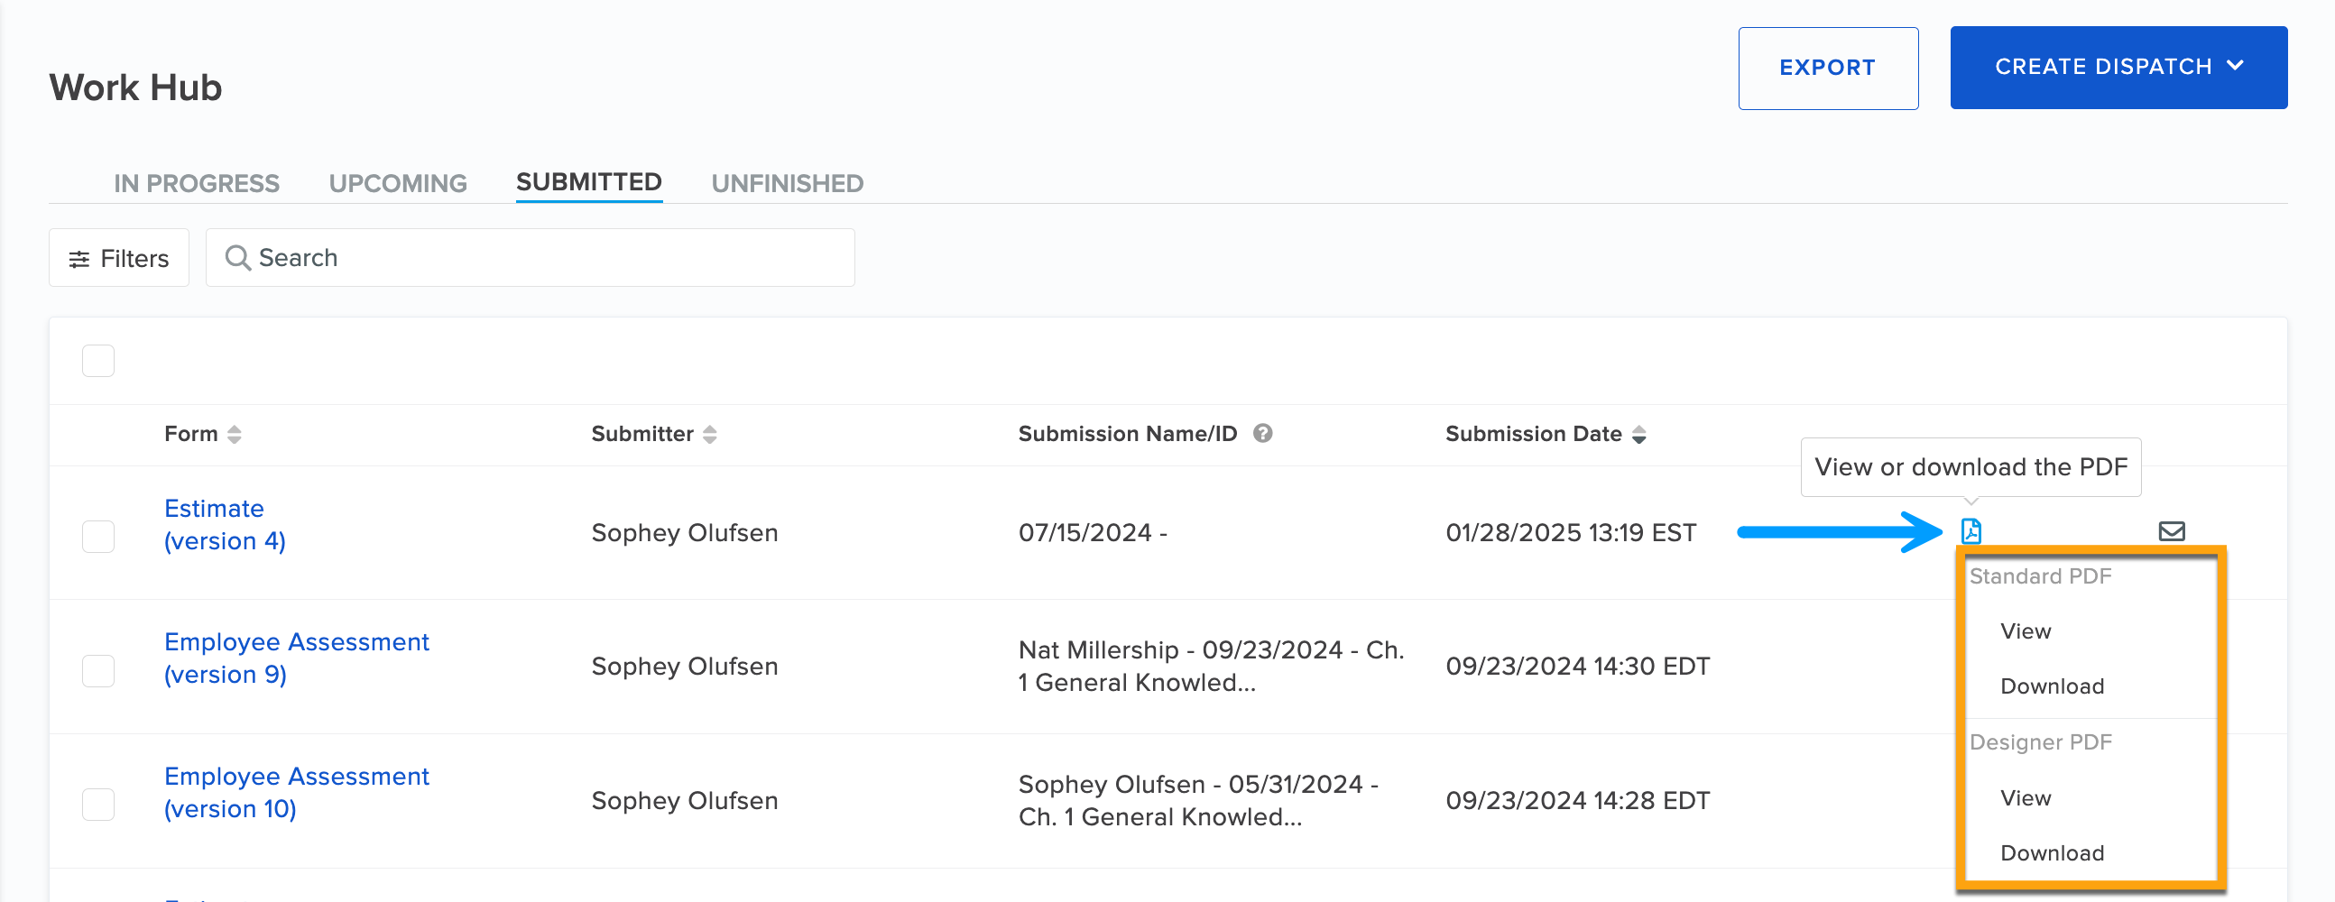Image resolution: width=2335 pixels, height=902 pixels.
Task: Open the Filters panel
Action: 119,258
